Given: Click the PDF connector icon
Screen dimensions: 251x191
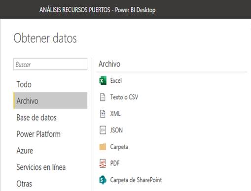Looking at the screenshot, I should click(x=103, y=163).
